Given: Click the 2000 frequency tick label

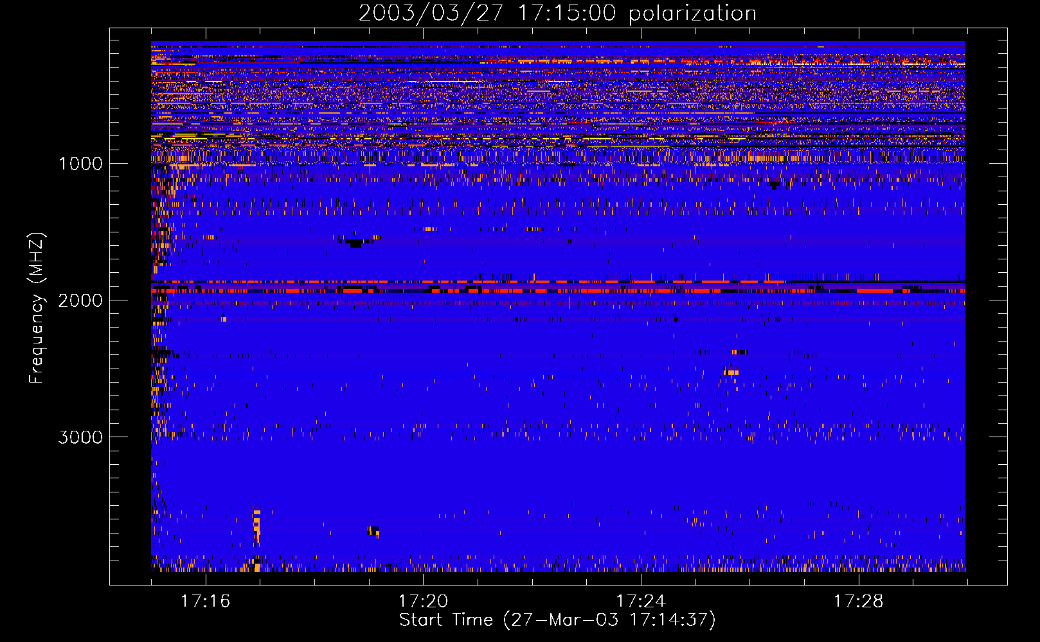Looking at the screenshot, I should click(x=80, y=300).
